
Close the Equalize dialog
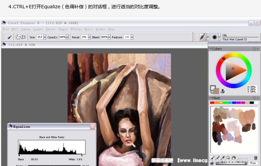tap(93, 127)
